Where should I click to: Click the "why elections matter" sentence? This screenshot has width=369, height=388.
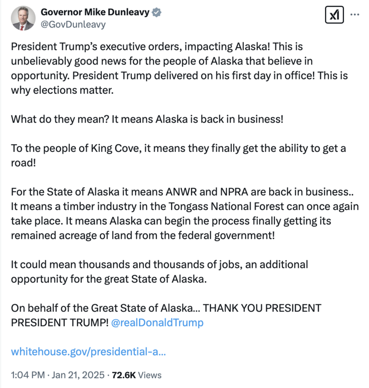click(x=62, y=90)
